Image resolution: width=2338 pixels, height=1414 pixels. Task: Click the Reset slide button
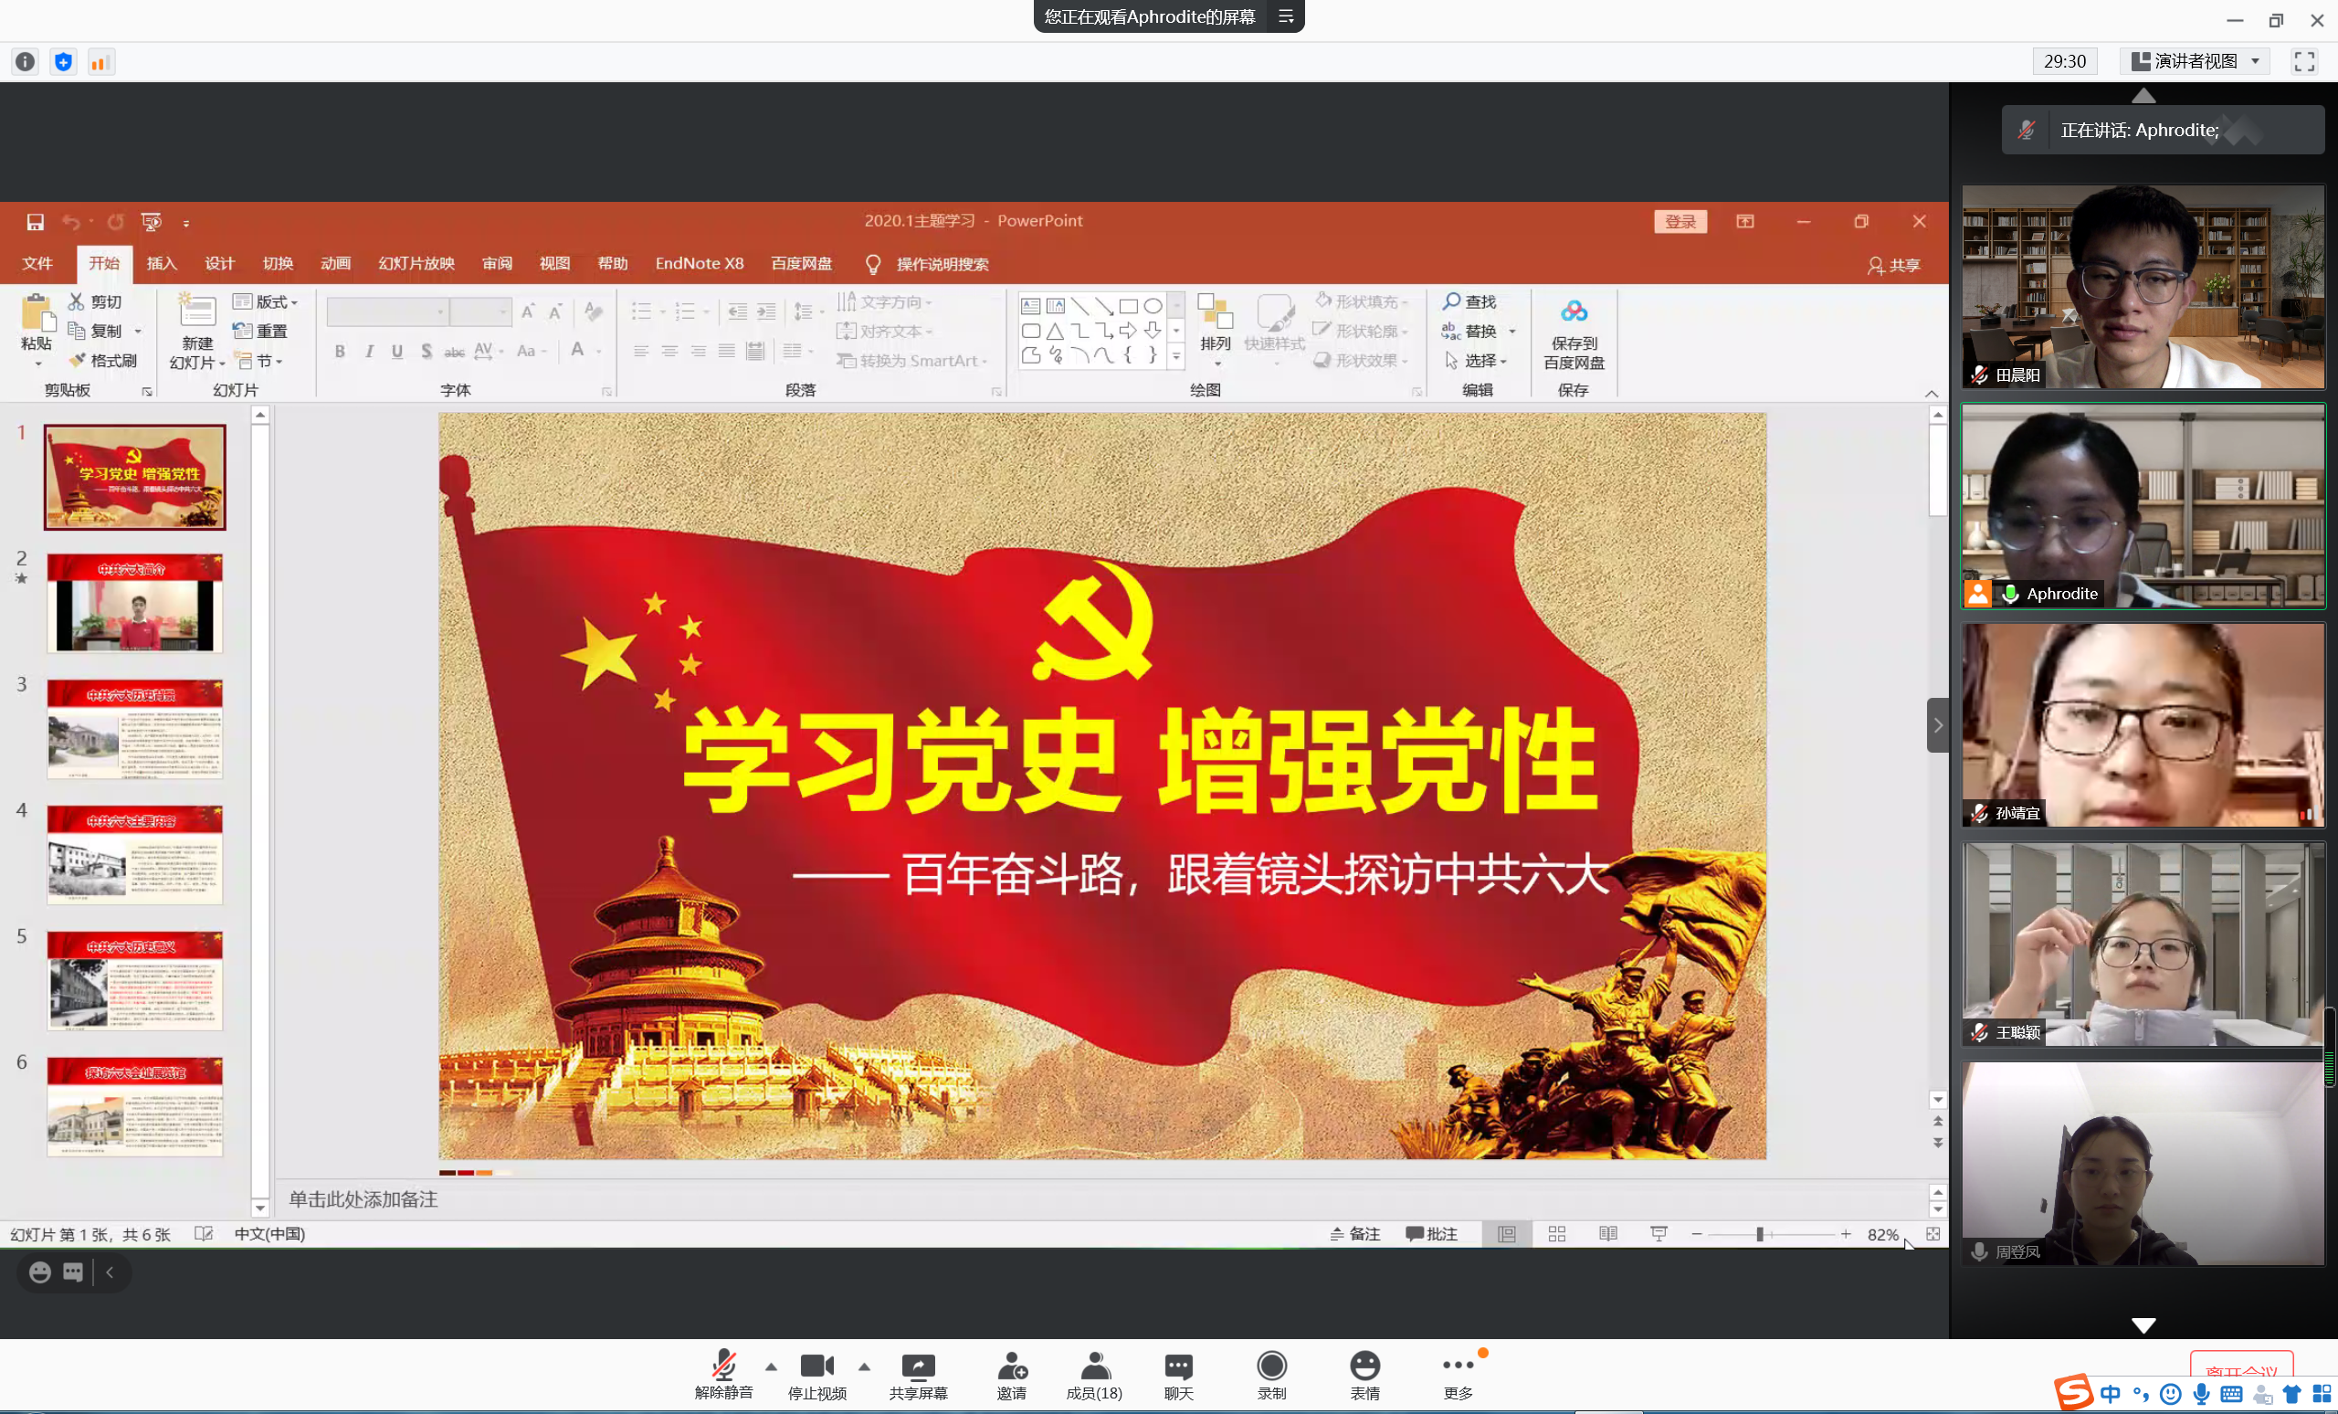(x=261, y=332)
